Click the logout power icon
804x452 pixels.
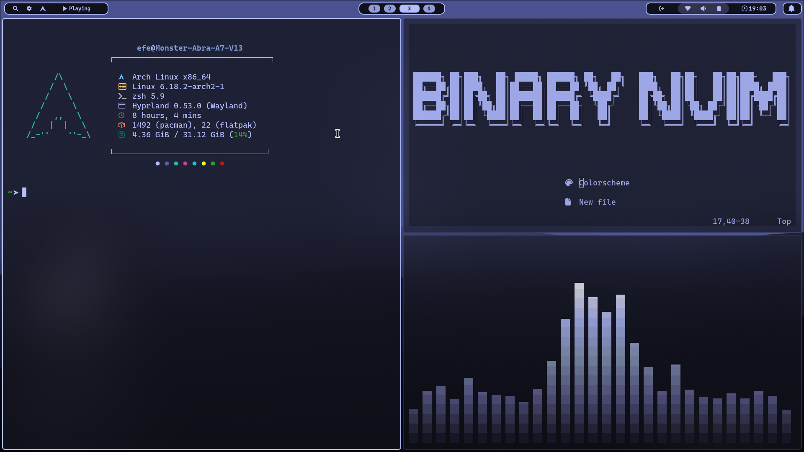pyautogui.click(x=661, y=8)
